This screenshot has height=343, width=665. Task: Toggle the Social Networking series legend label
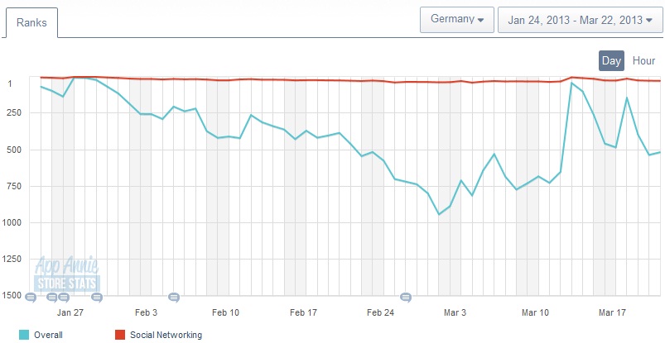[166, 335]
